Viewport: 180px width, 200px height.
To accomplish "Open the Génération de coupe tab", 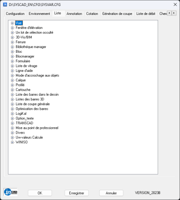I will [x=117, y=14].
